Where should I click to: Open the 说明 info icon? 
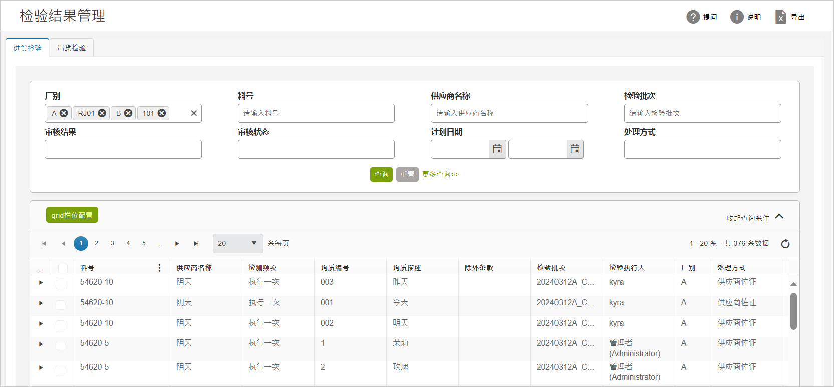coord(737,17)
